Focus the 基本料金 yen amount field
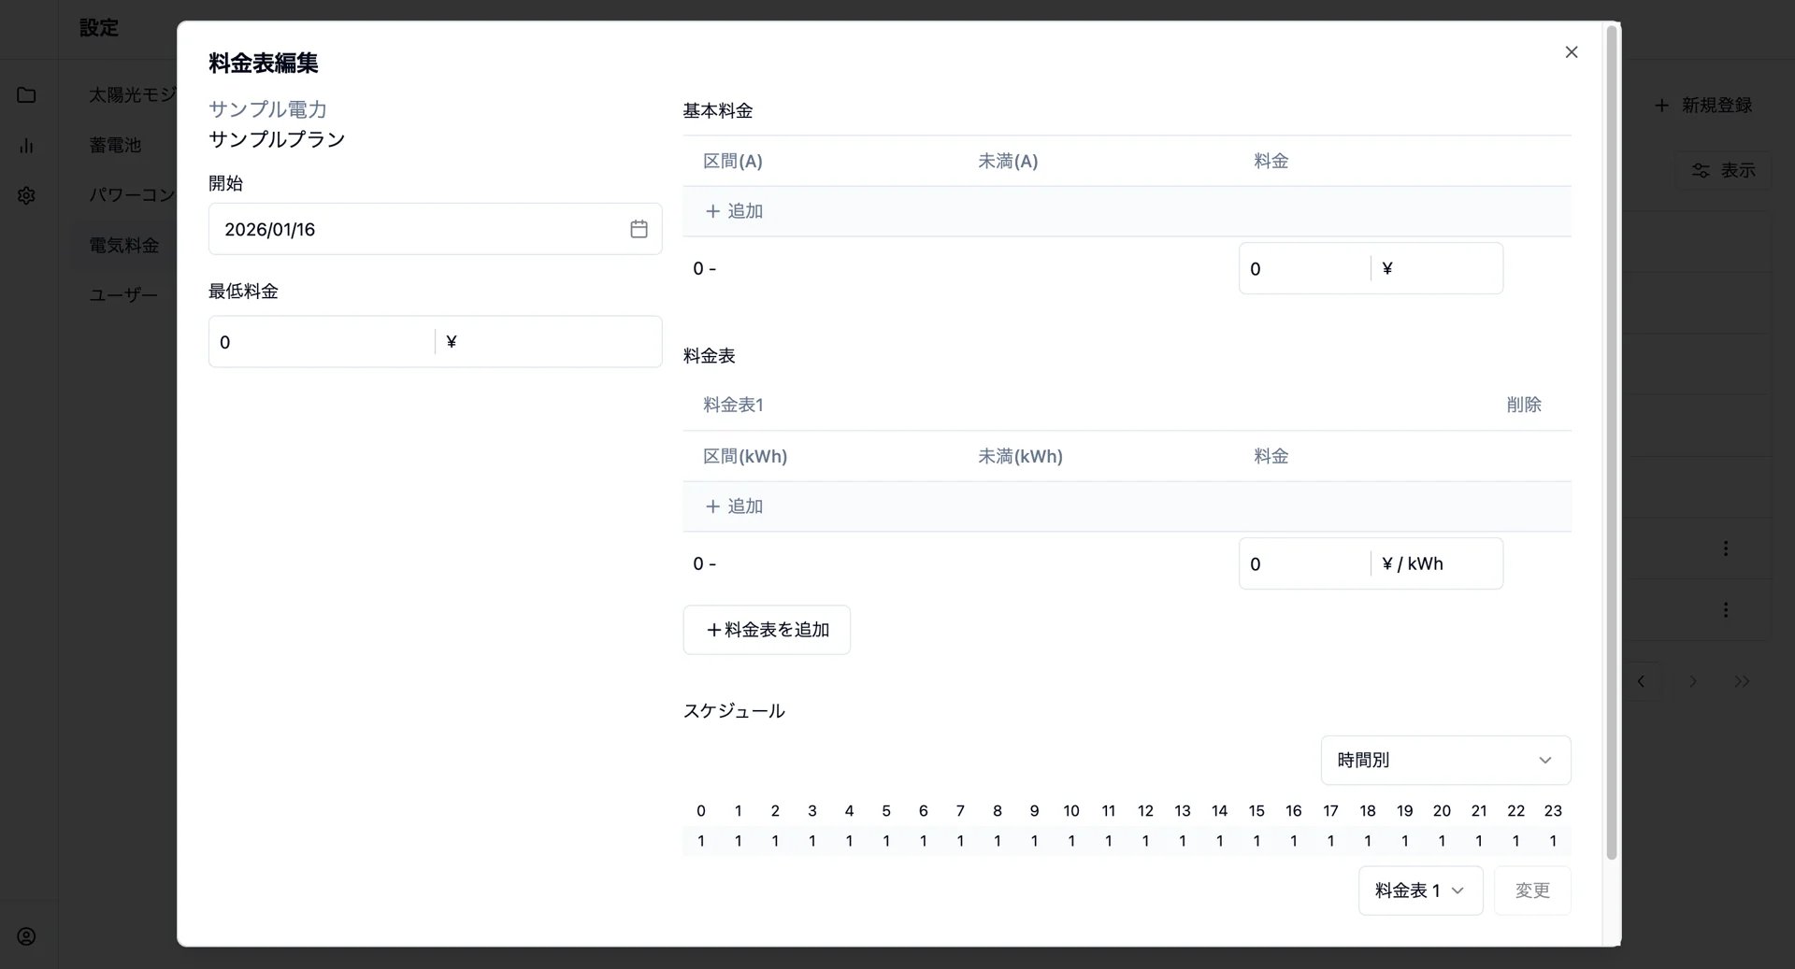 pos(1305,269)
